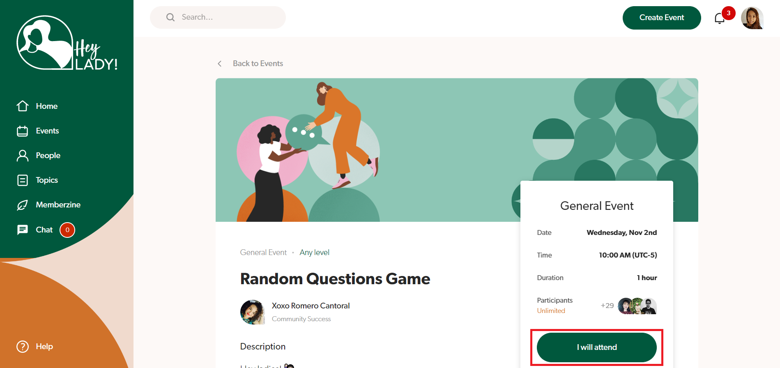Open the user profile avatar menu

click(752, 18)
